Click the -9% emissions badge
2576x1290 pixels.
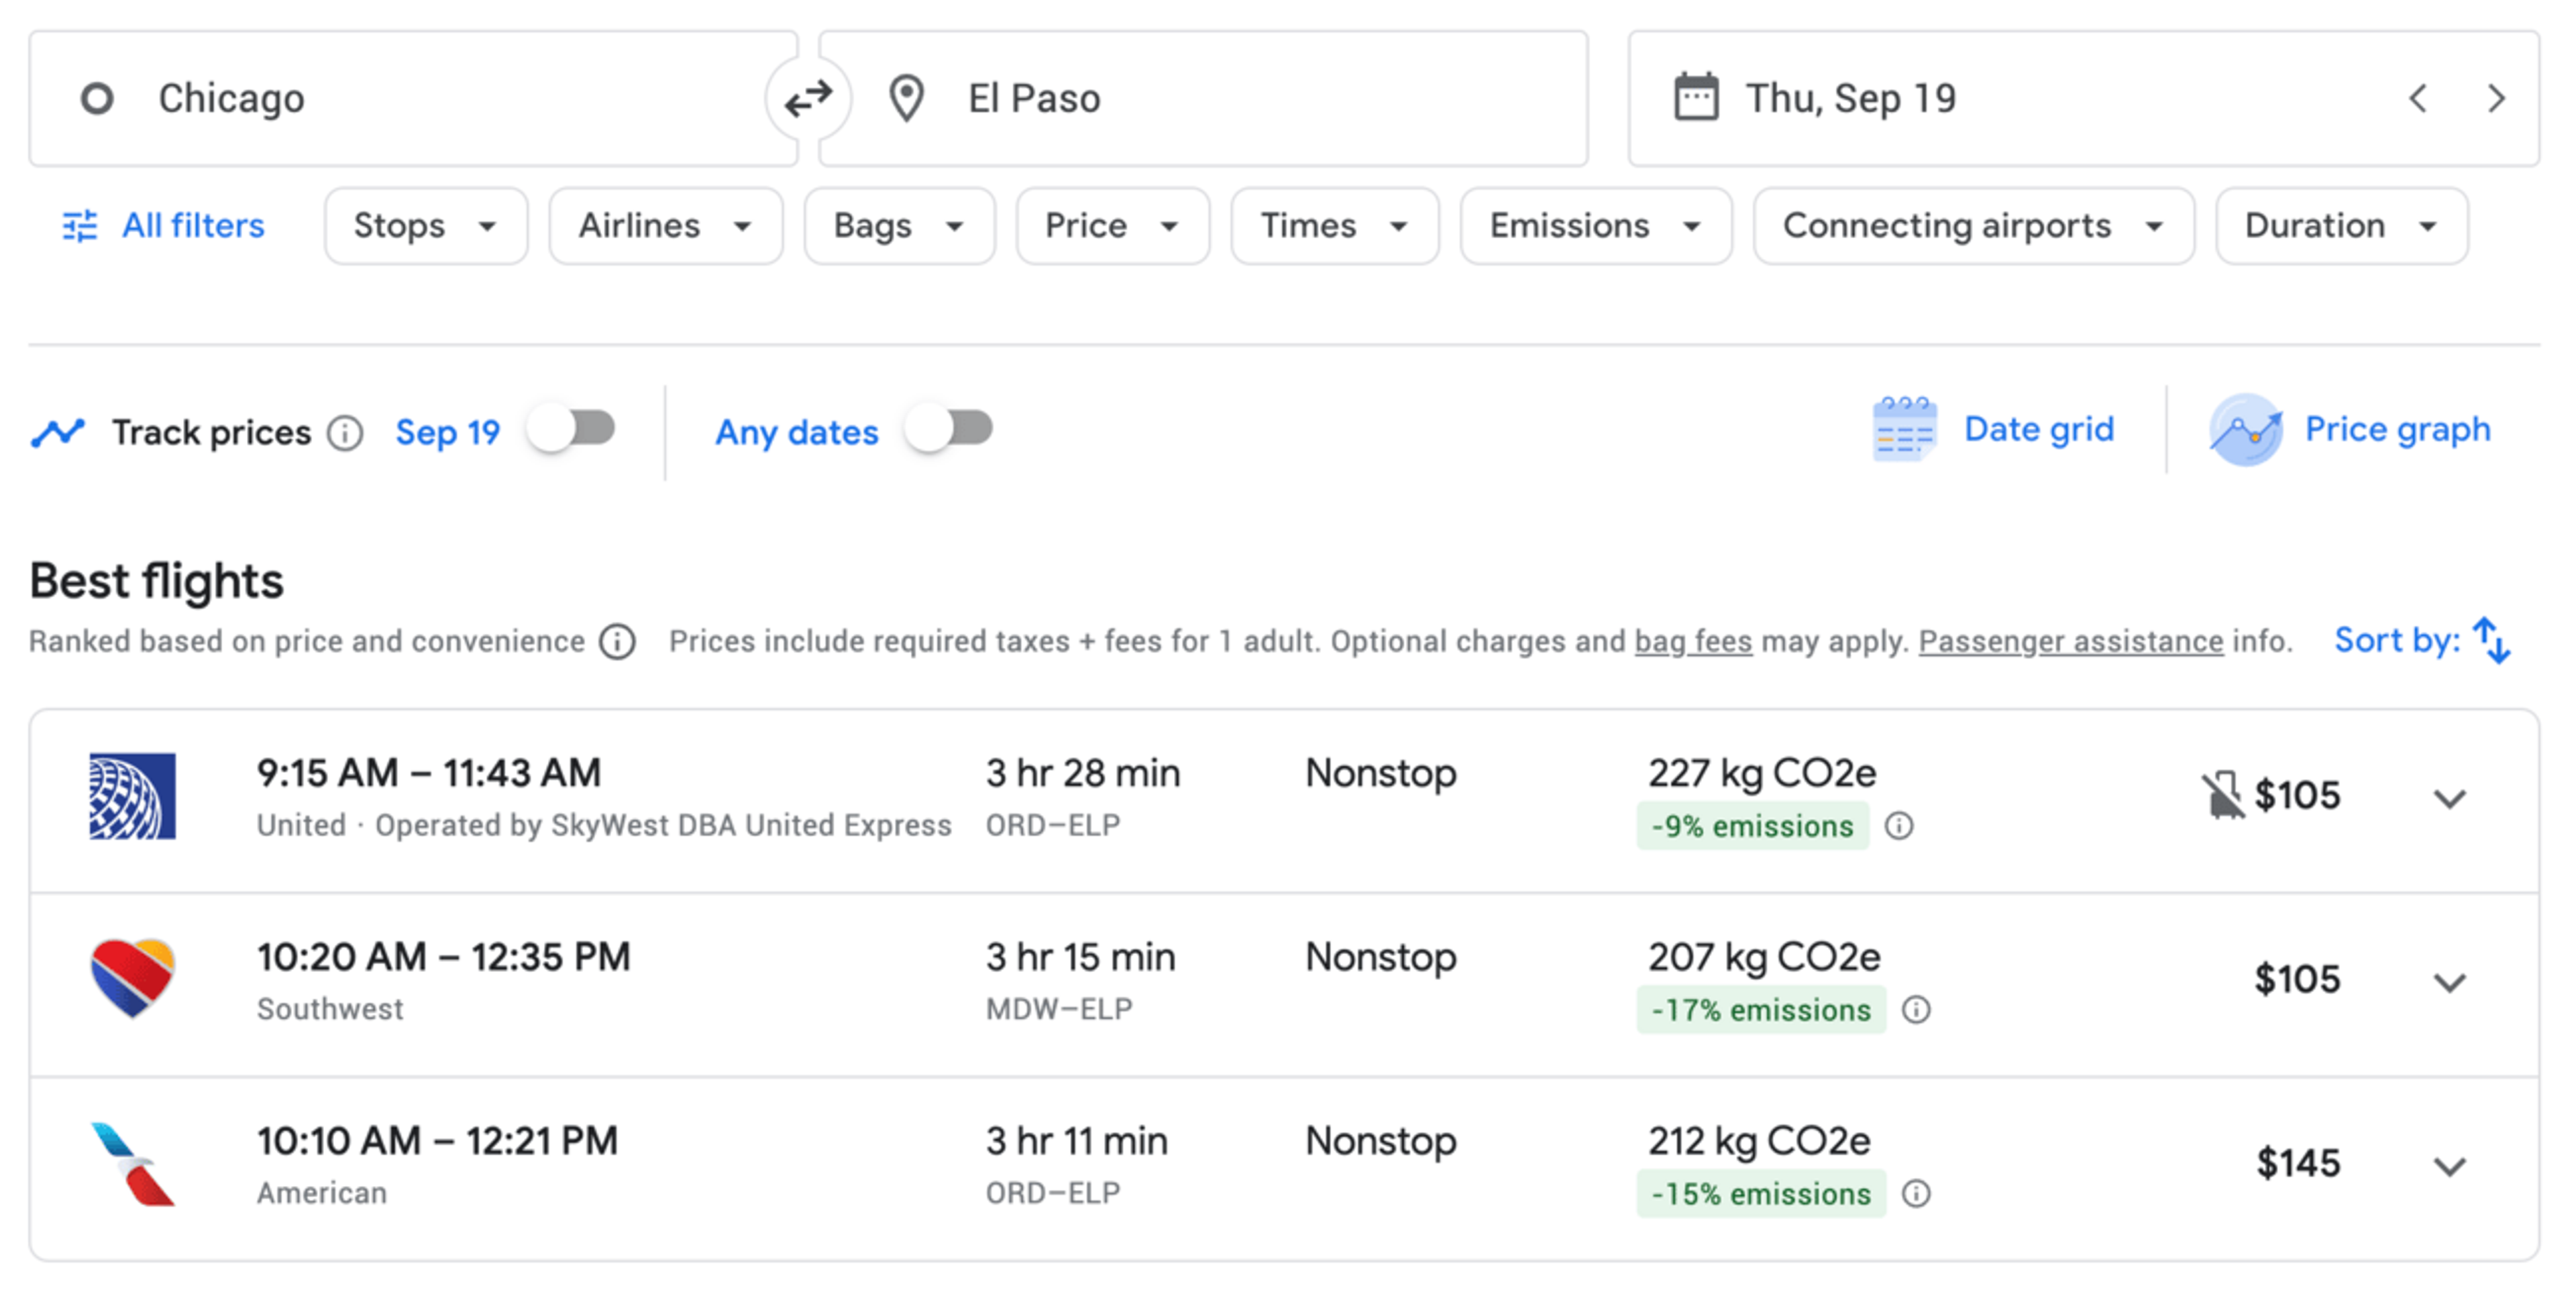pos(1752,826)
